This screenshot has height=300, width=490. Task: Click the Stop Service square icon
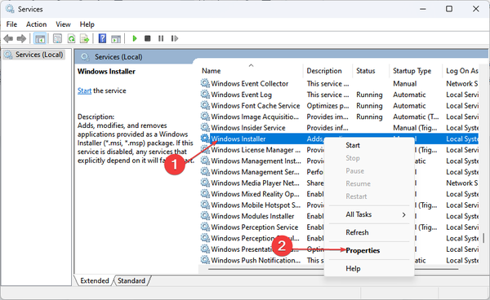pyautogui.click(x=148, y=38)
